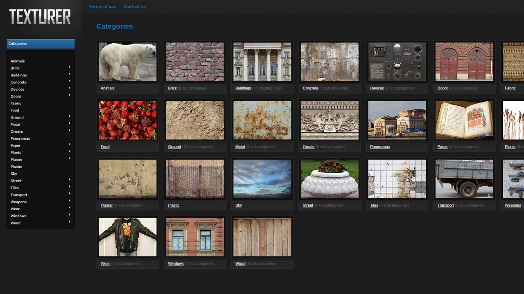Expand the Concrete sidebar submenu arrow
Screen dimensions: 524x294
pyautogui.click(x=70, y=81)
